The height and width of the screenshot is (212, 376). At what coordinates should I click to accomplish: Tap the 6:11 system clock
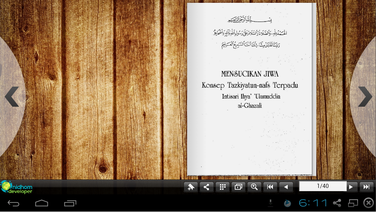coord(313,203)
